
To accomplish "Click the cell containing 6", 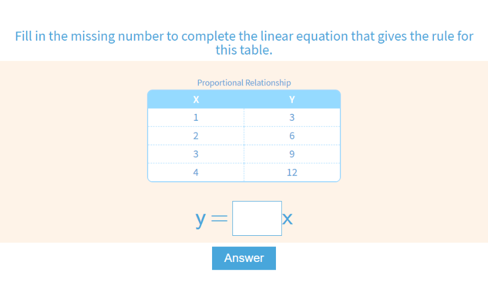I will coord(292,136).
